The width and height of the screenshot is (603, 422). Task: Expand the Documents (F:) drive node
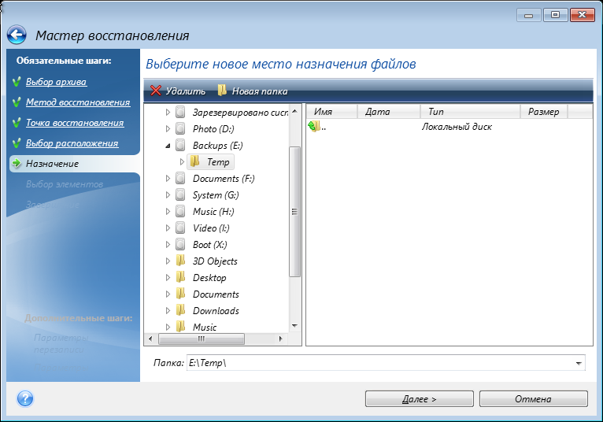[x=168, y=179]
